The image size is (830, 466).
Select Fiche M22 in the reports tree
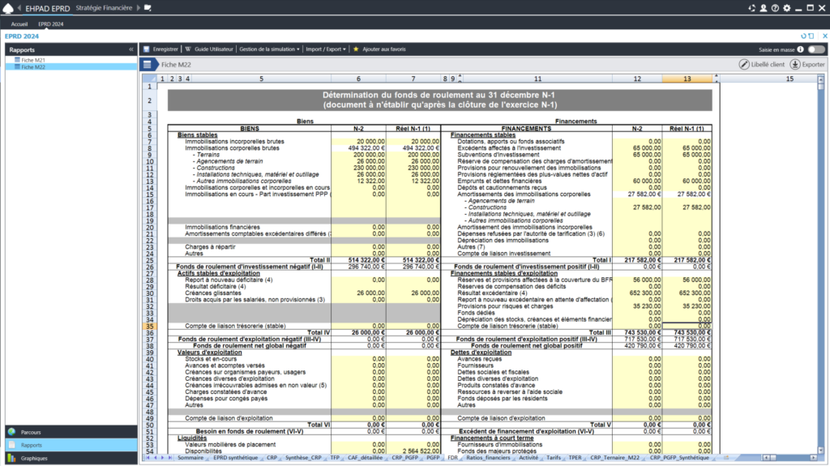tap(32, 67)
